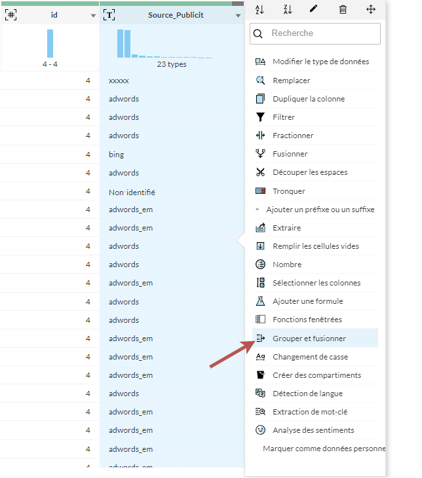Click the Analyse des sentiments smiley icon
The width and height of the screenshot is (422, 478).
260,430
